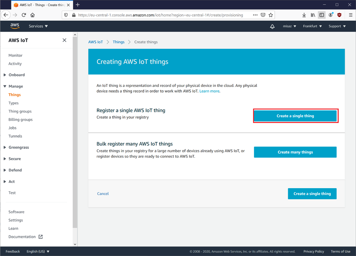Open the misaz account dropdown
Viewport: 356px width, 256px height.
pos(289,26)
